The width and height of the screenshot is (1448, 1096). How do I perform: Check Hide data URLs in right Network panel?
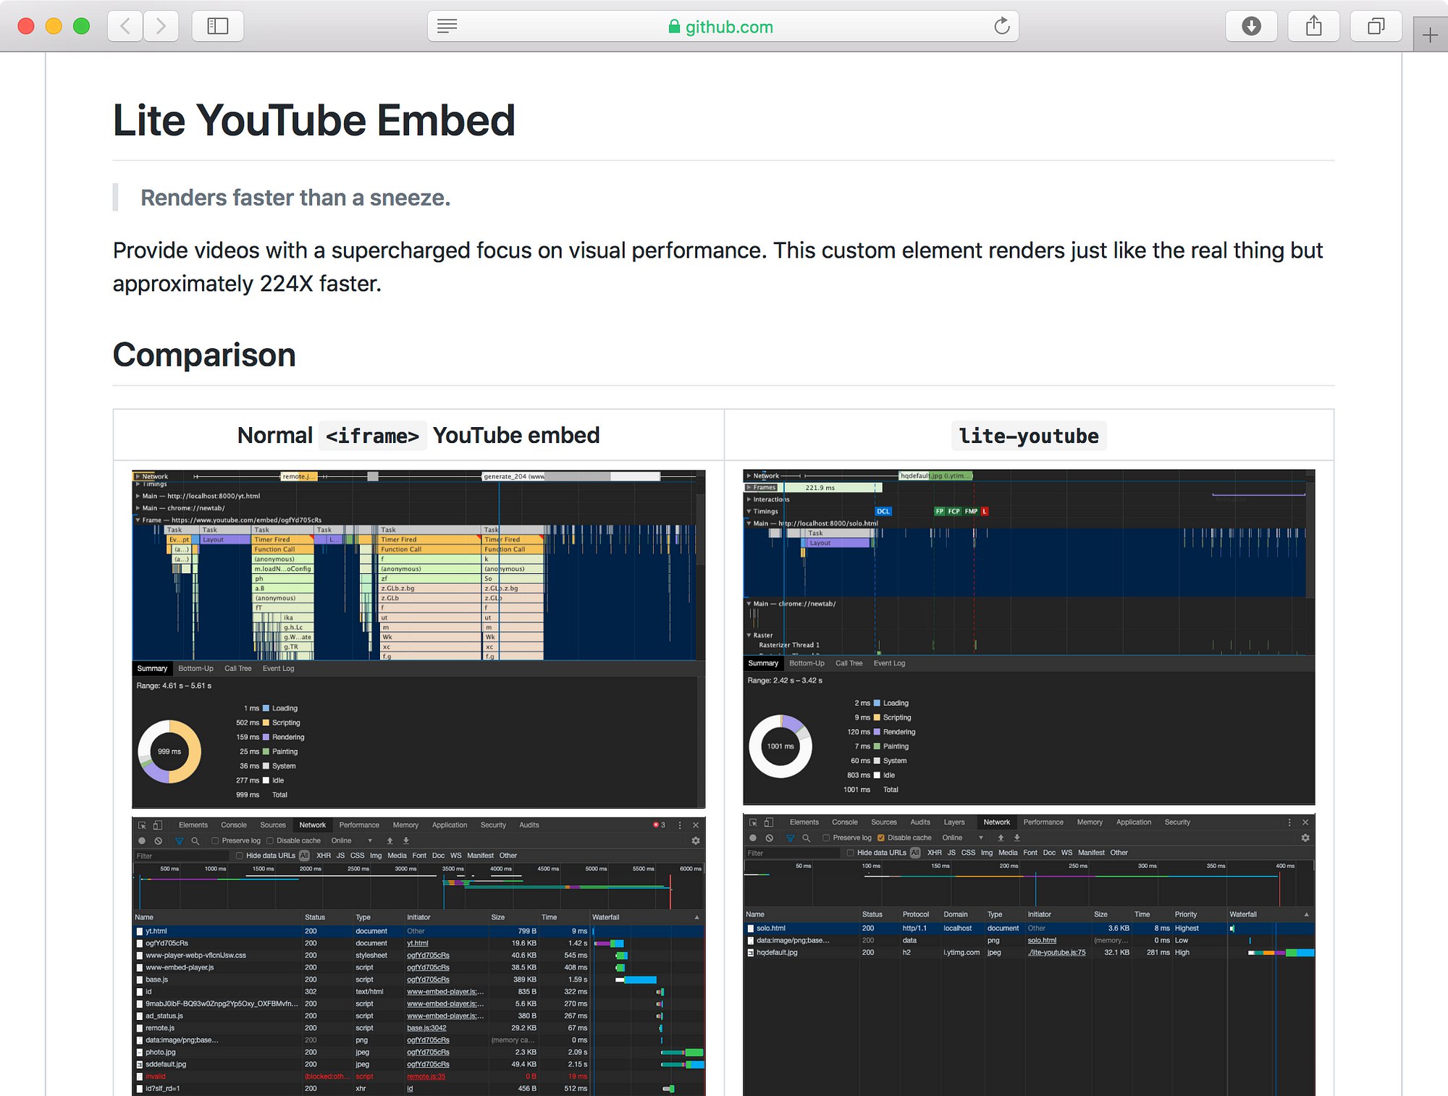851,852
